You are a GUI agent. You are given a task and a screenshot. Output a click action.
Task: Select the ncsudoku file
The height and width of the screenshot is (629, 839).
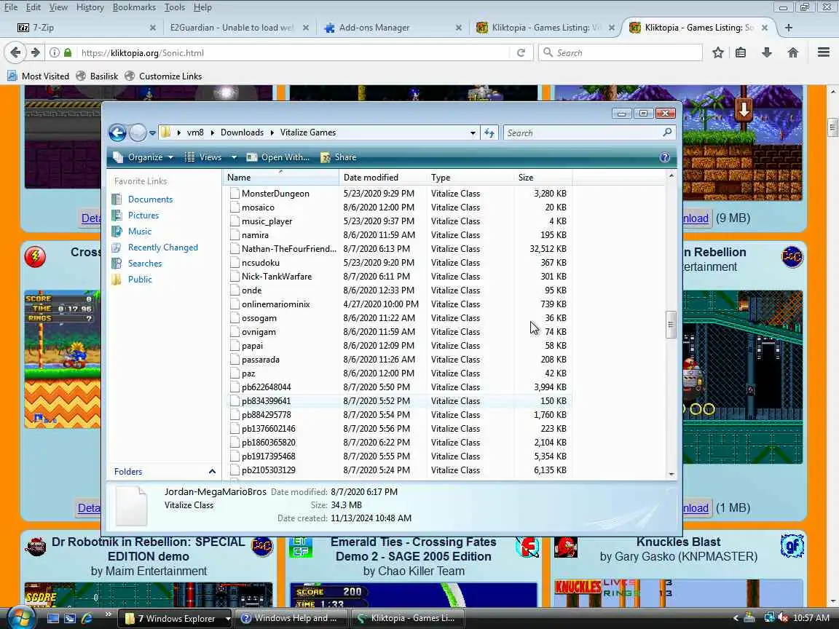click(x=260, y=263)
